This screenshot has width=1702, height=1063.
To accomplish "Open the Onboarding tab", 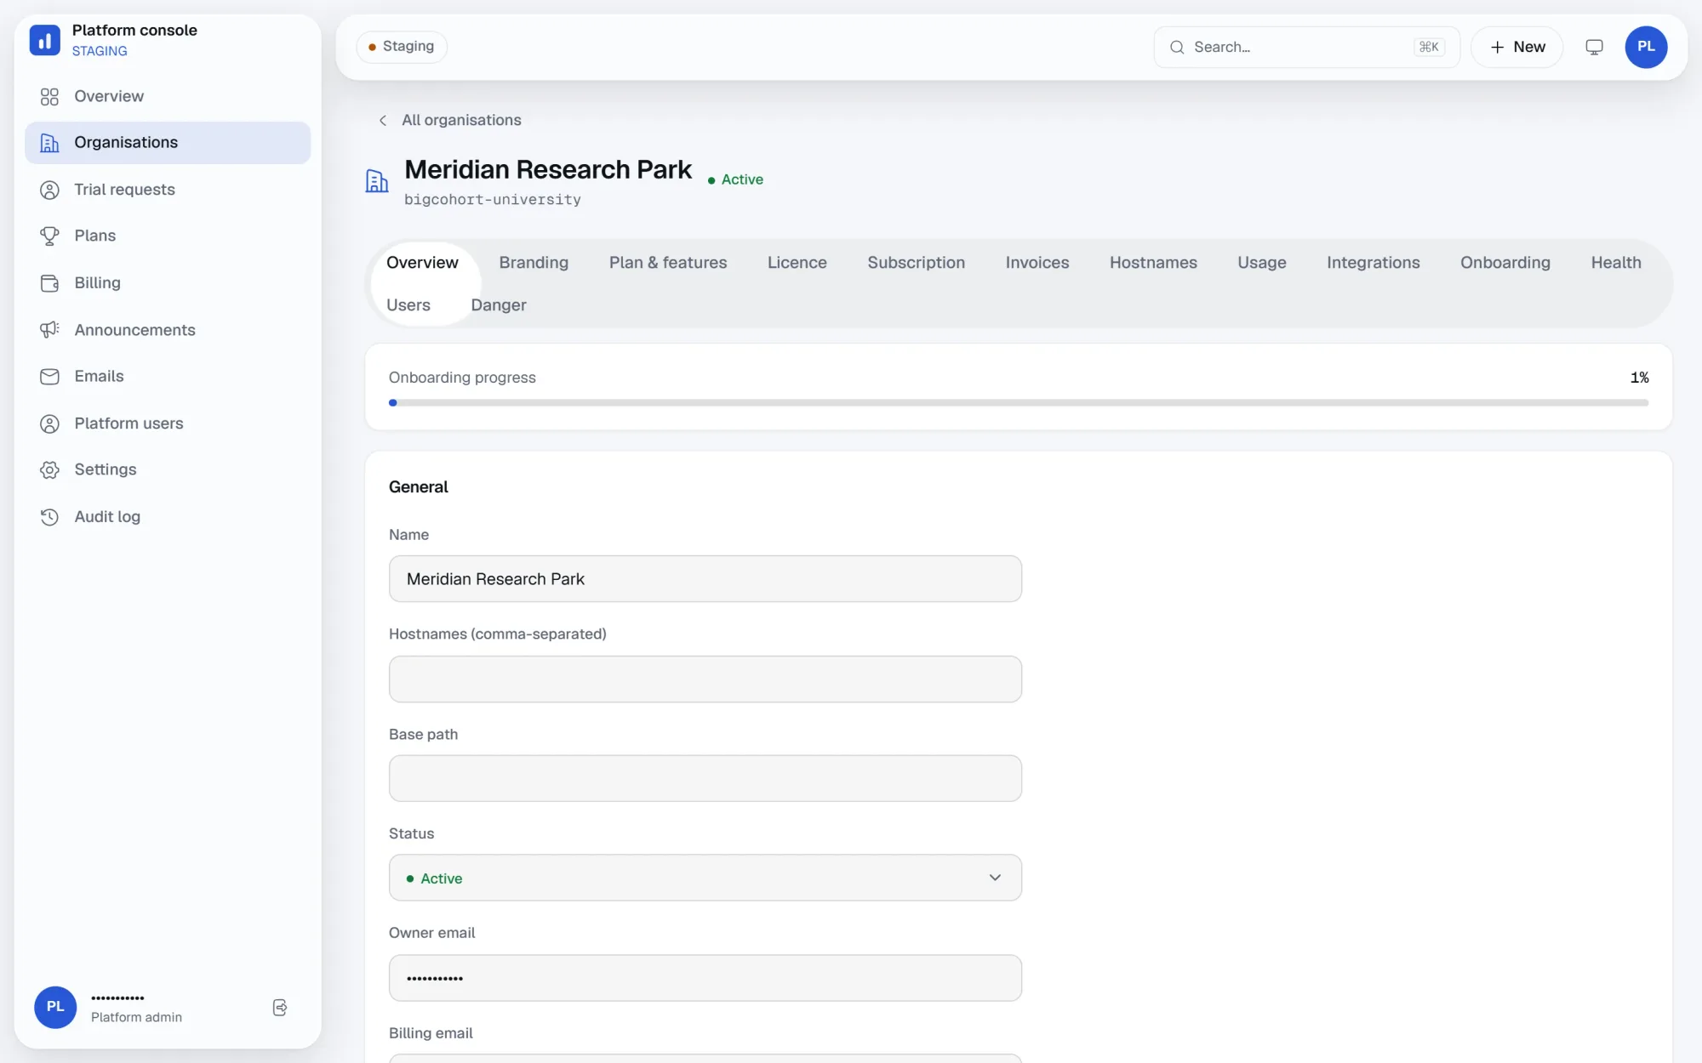I will coord(1505,263).
